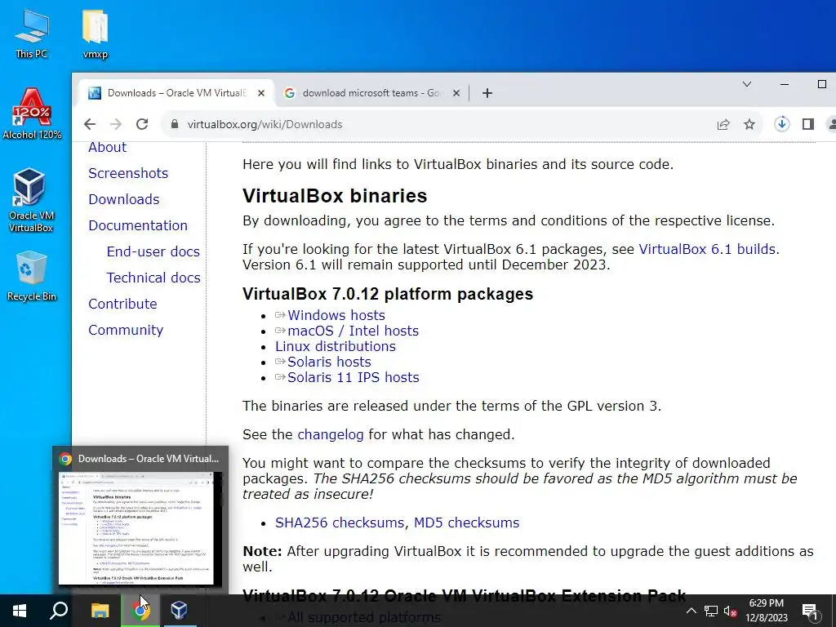Open a new Chrome tab

(x=487, y=93)
